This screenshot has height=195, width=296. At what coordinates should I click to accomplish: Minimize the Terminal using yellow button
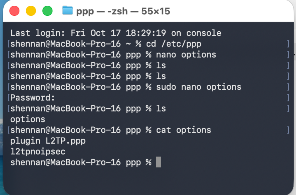(31, 11)
